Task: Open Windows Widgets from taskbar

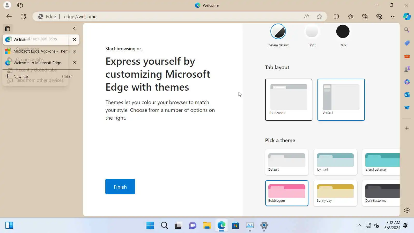Action: (x=9, y=225)
